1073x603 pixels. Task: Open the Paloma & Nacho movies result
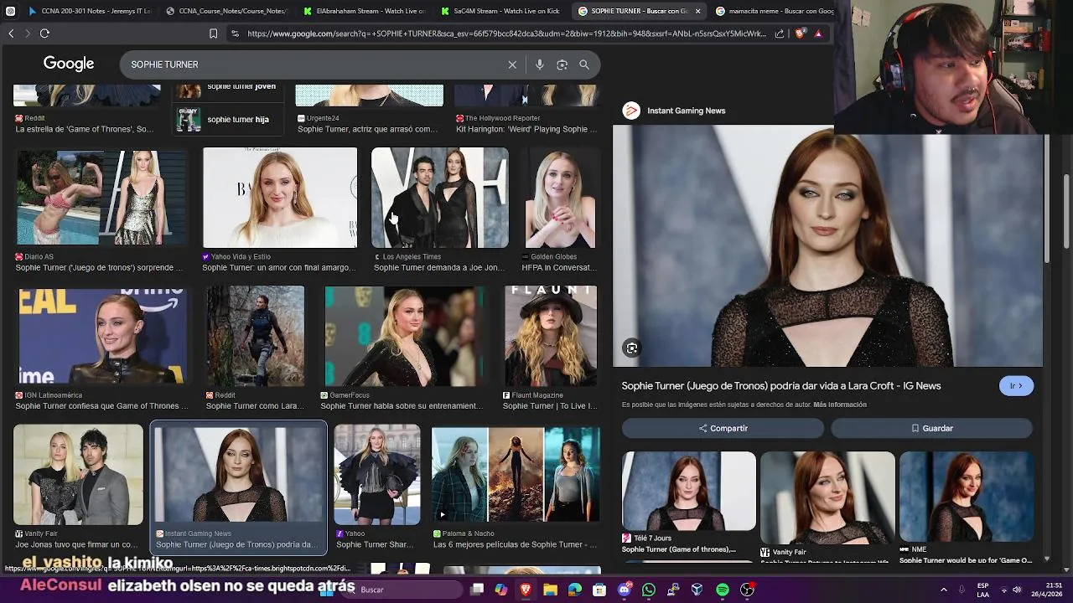[516, 475]
